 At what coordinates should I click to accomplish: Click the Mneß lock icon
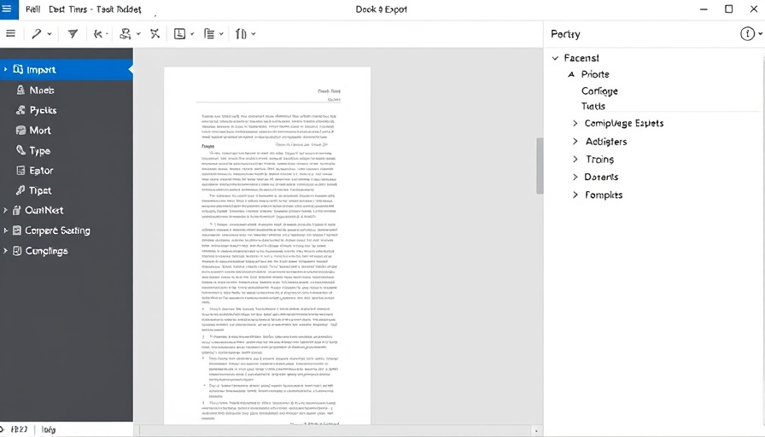20,90
